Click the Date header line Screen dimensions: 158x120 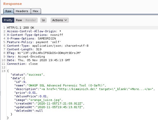click(38, 60)
